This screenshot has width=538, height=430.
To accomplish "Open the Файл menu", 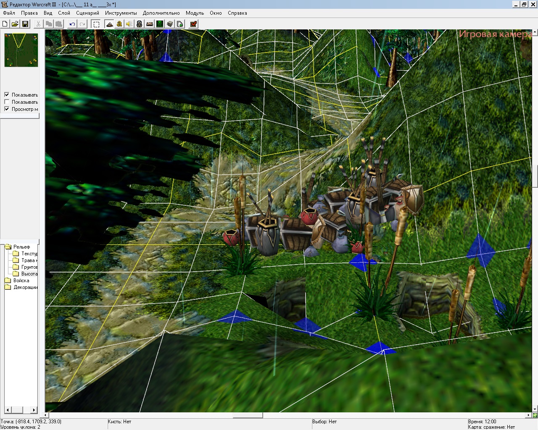I will click(x=9, y=13).
